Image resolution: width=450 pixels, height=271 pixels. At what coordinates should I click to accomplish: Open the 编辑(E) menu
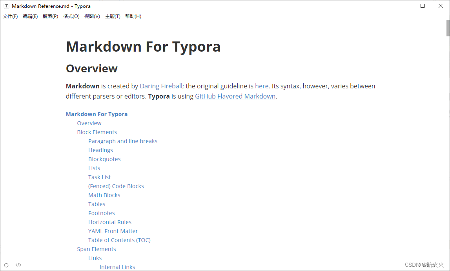[x=30, y=16]
